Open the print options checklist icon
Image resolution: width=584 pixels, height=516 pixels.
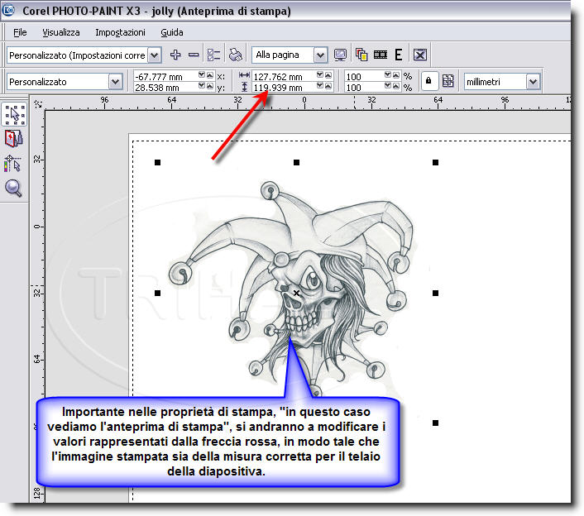[x=213, y=55]
